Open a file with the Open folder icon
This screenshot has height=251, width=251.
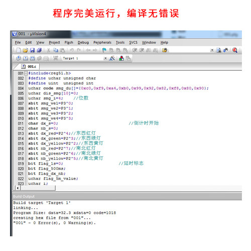26,50
